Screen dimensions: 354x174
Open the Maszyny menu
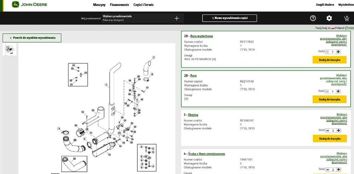tap(99, 5)
